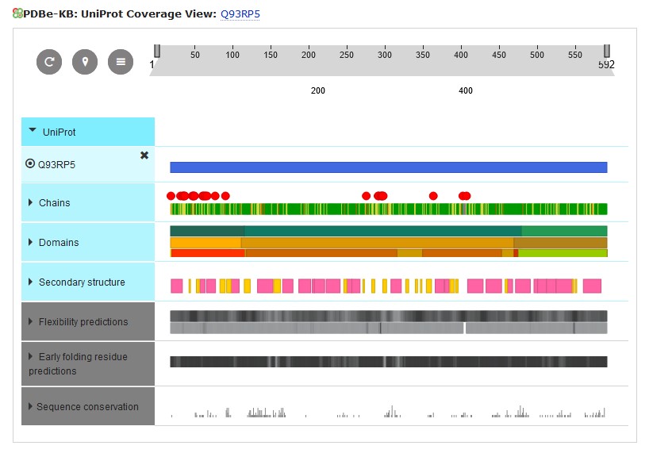Viewport: 649px width, 457px height.
Task: Expand the Domains track
Action: (x=31, y=243)
